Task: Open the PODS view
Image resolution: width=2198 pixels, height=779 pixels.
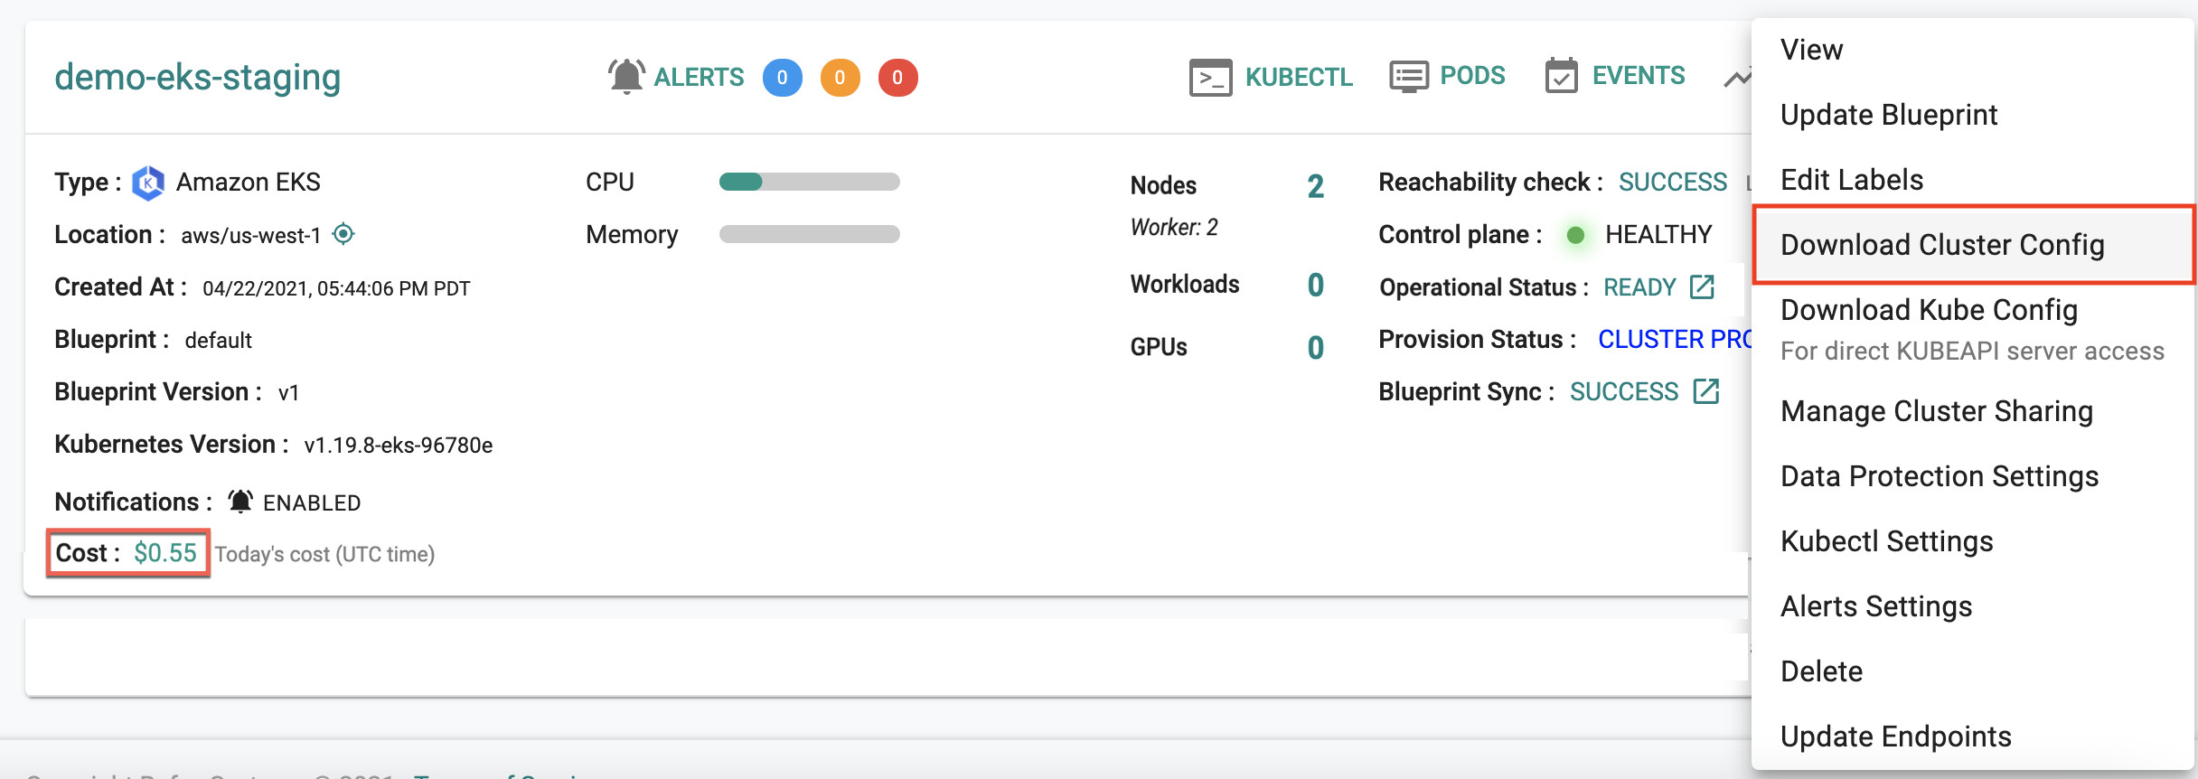Action: pos(1472,76)
